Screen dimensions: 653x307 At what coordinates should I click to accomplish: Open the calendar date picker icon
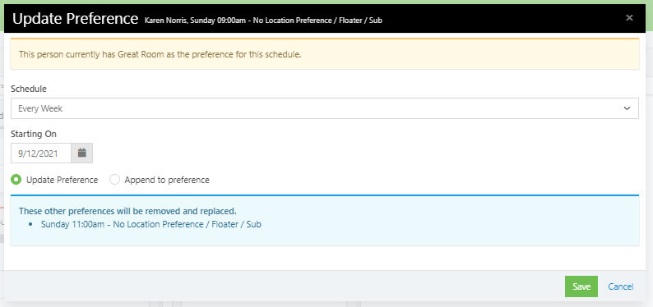(x=82, y=153)
